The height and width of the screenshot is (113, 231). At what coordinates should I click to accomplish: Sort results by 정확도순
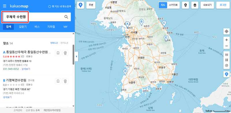(x=54, y=43)
